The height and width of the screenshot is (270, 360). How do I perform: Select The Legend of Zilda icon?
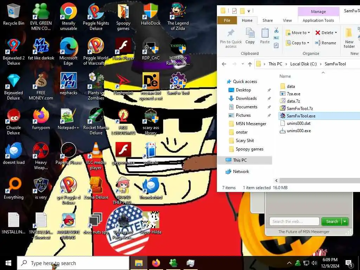[178, 17]
